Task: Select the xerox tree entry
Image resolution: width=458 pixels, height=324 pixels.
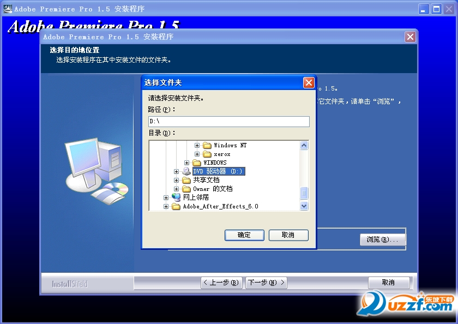Action: pyautogui.click(x=222, y=154)
